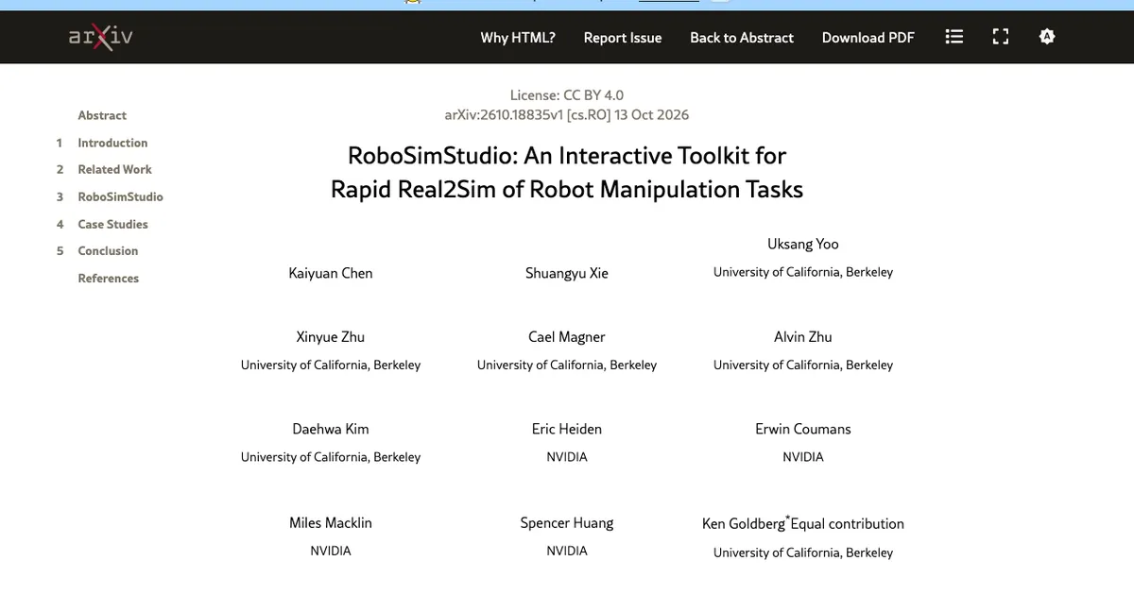This screenshot has width=1134, height=595.
Task: Select author name Daehwa Kim
Action: coord(331,429)
